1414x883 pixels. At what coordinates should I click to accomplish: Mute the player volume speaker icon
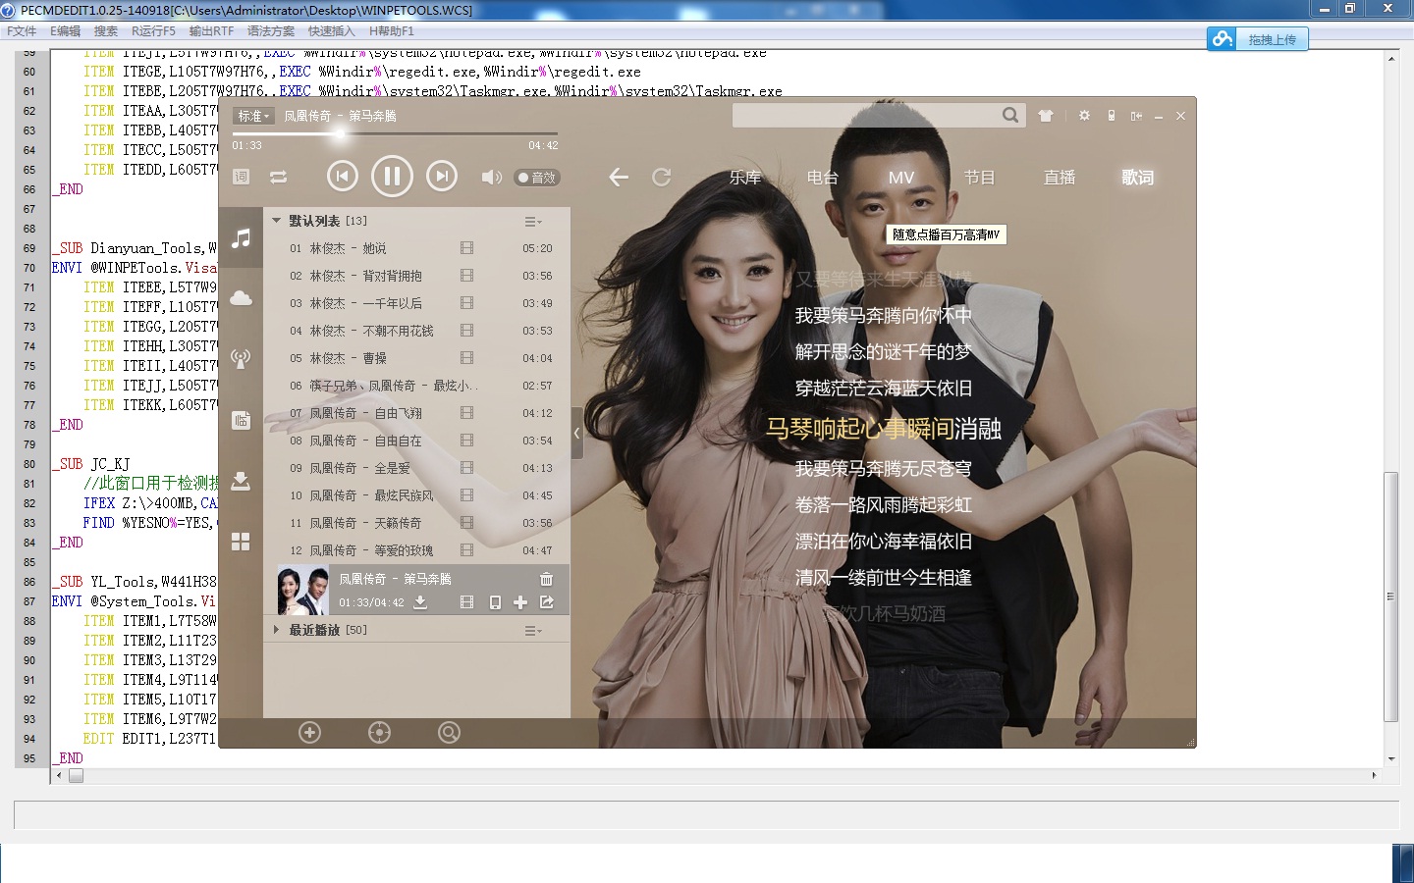(491, 178)
